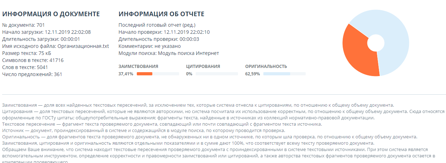
Task: Click the source file name Организационная.txt
Action: [x=83, y=46]
